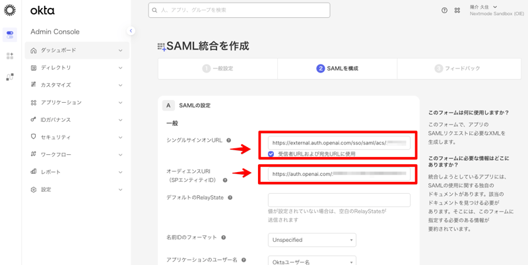The image size is (528, 265).
Task: Open the 名前IDのフォーマット Unspecified dropdown
Action: point(312,240)
